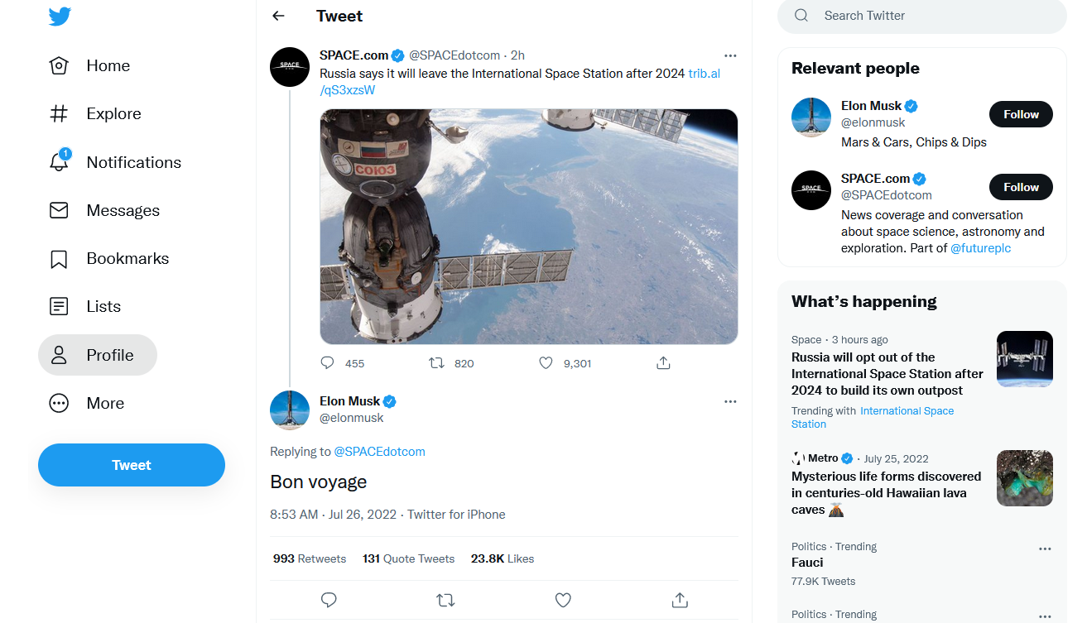Retweet Elon Musk's reply
This screenshot has width=1087, height=623.
click(445, 600)
